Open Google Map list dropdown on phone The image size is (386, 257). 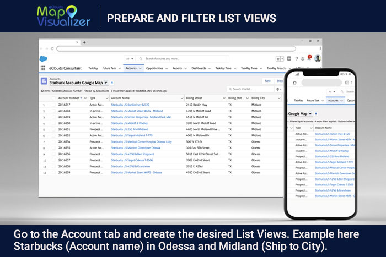coord(310,114)
